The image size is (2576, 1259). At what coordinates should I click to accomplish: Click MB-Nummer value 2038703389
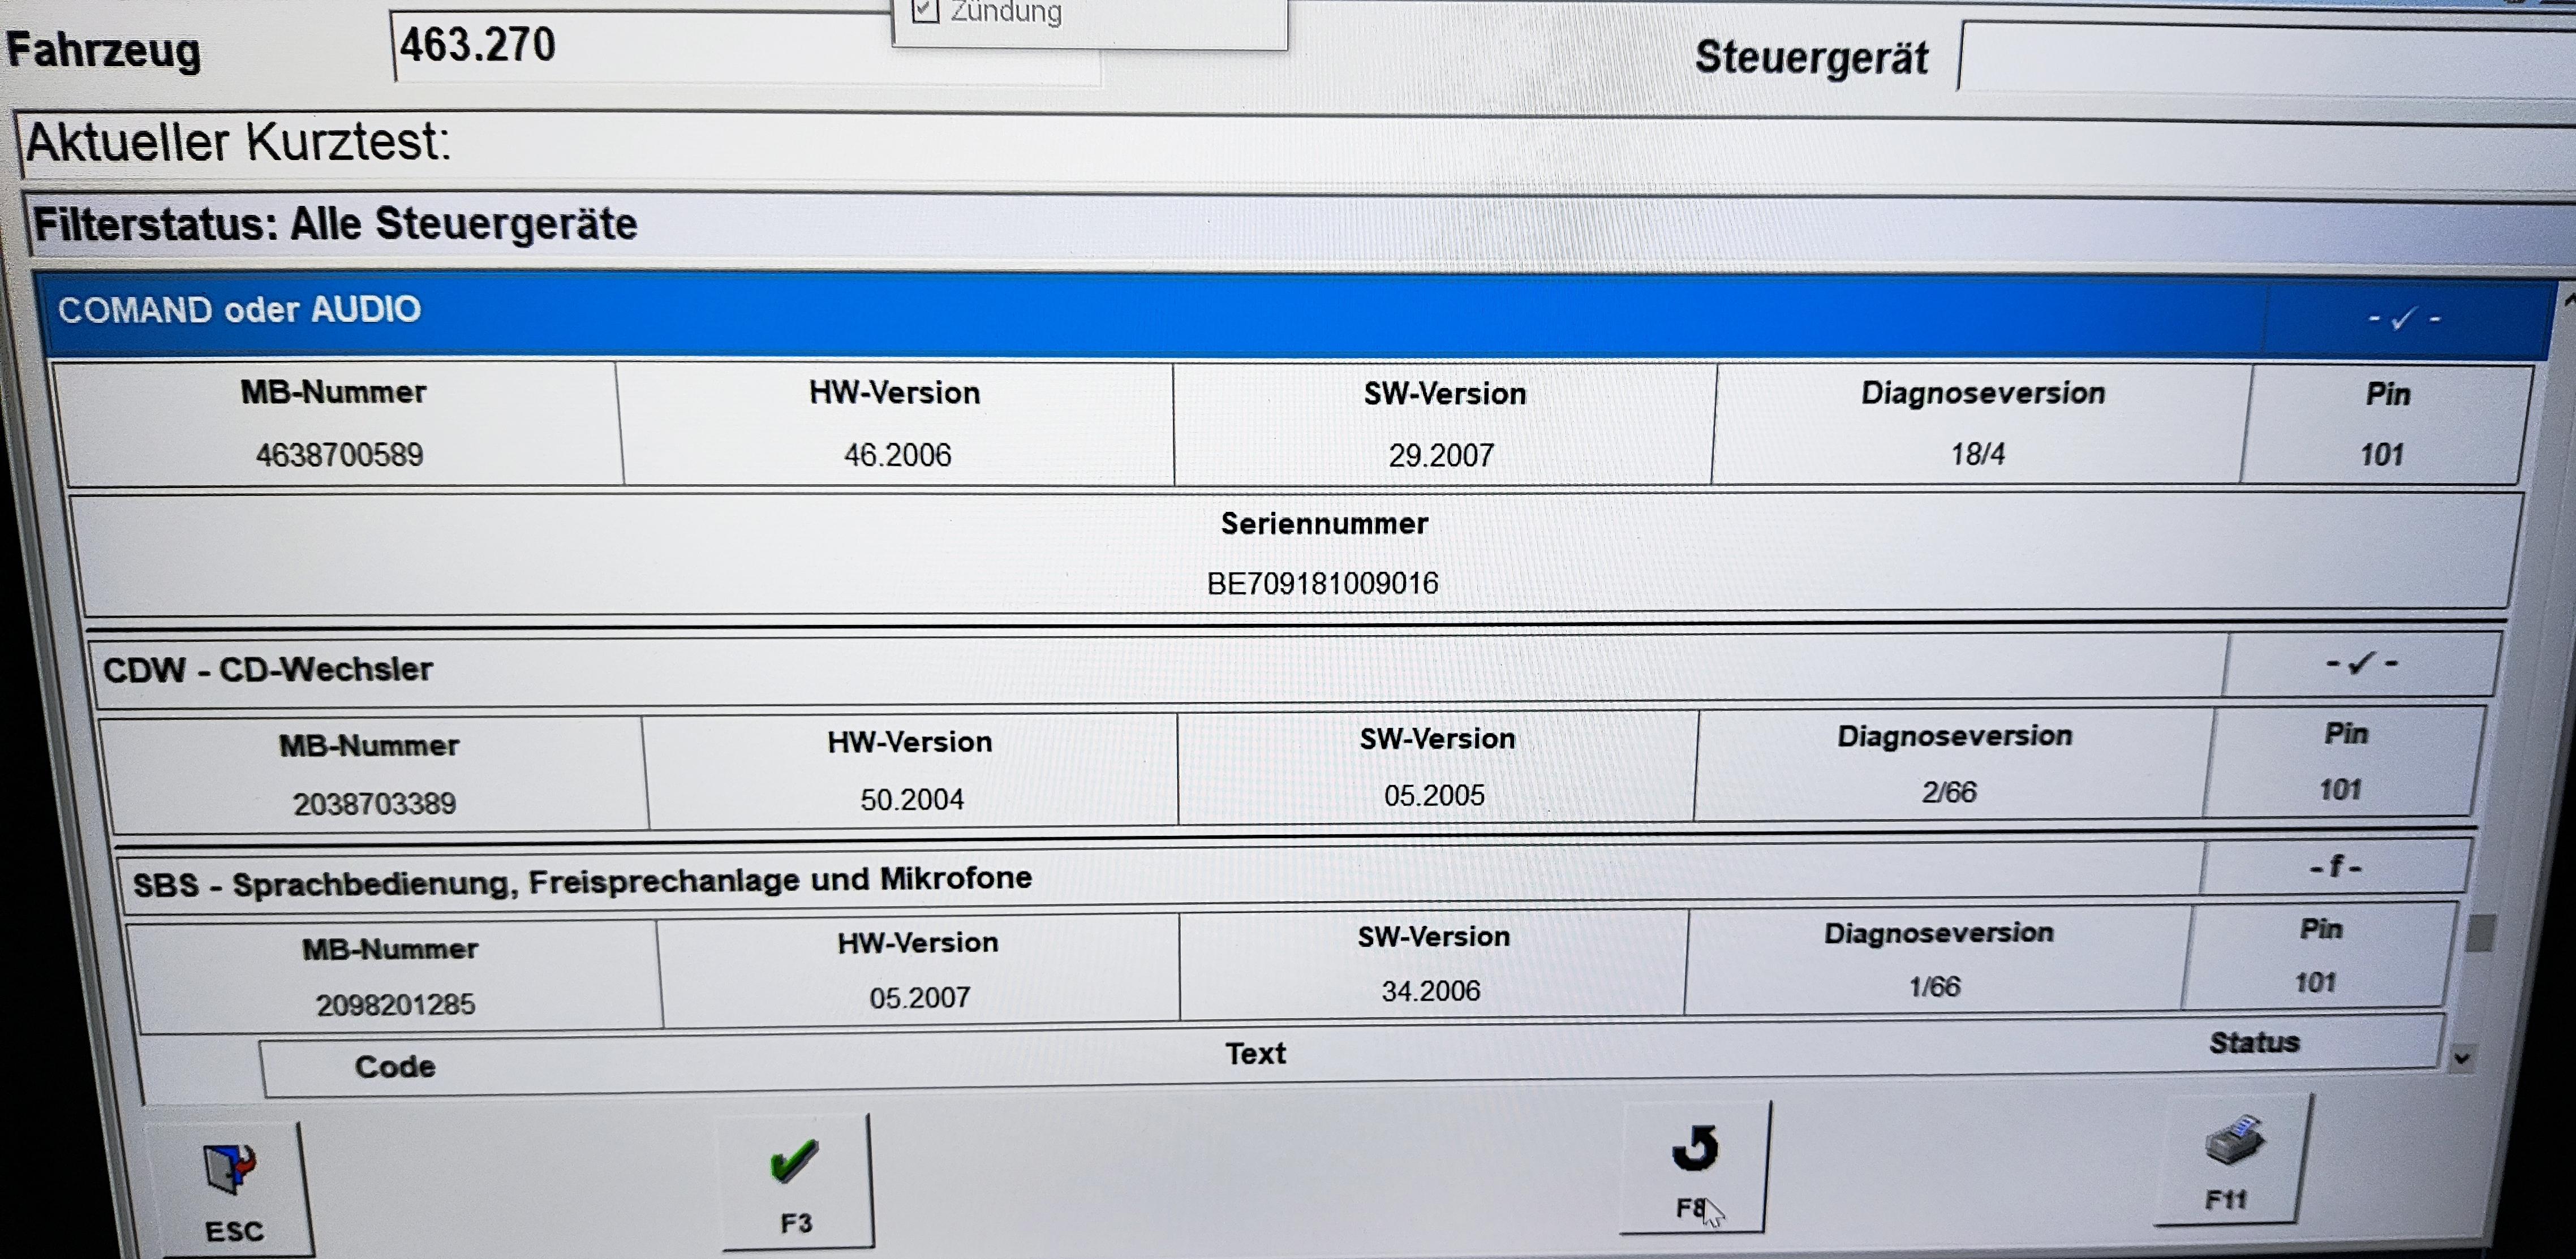374,803
